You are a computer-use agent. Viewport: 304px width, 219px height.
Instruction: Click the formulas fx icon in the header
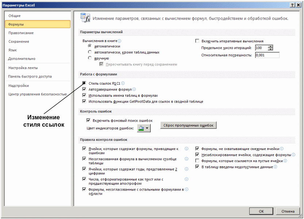pyautogui.click(x=85, y=18)
